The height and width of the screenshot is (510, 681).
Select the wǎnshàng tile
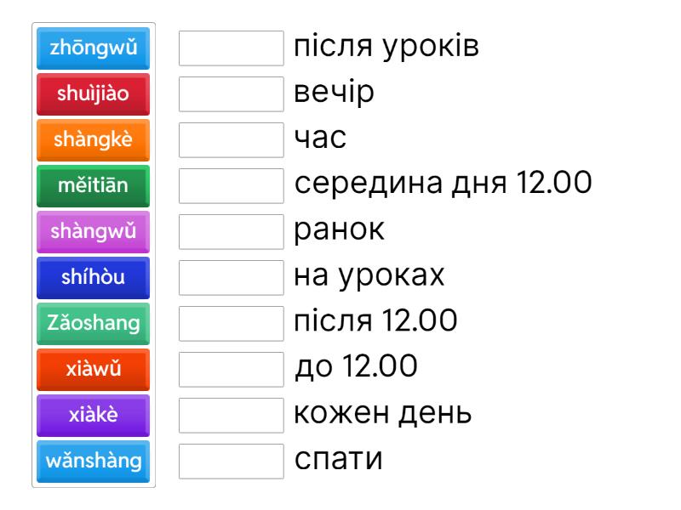[x=94, y=462]
